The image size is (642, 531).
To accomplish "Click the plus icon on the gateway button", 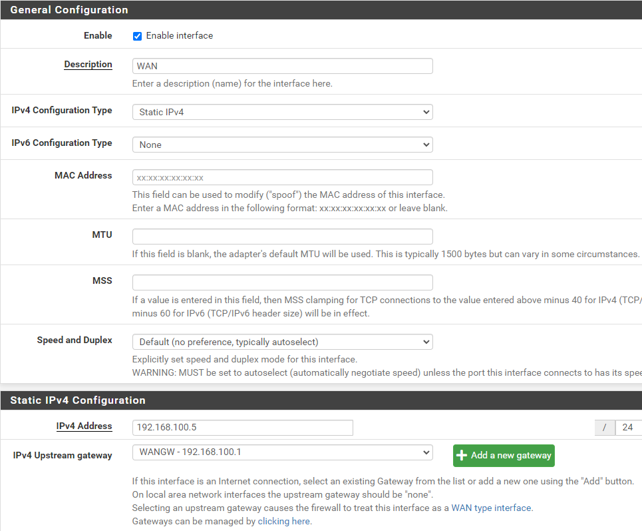I will pyautogui.click(x=462, y=456).
